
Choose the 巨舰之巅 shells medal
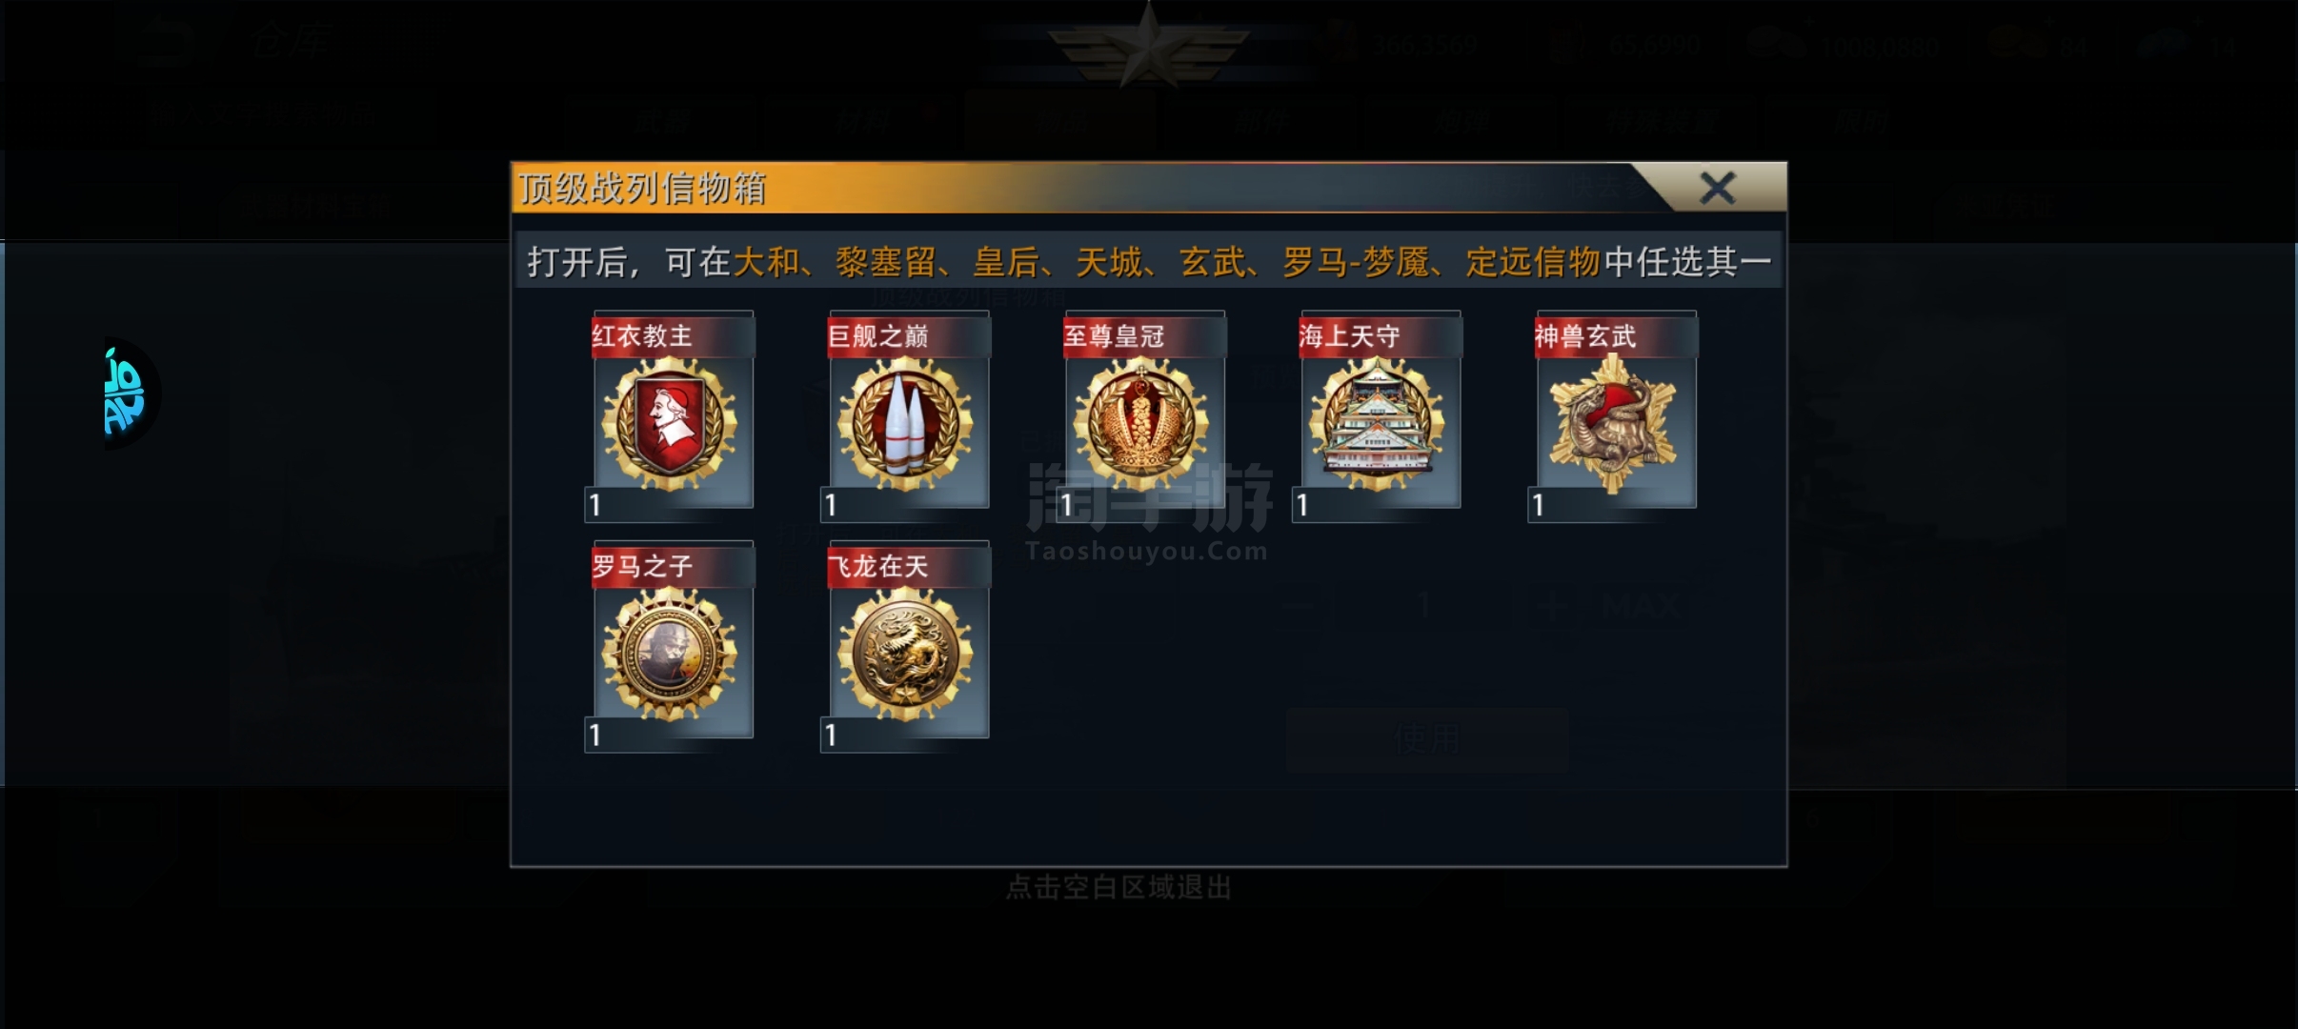[905, 424]
